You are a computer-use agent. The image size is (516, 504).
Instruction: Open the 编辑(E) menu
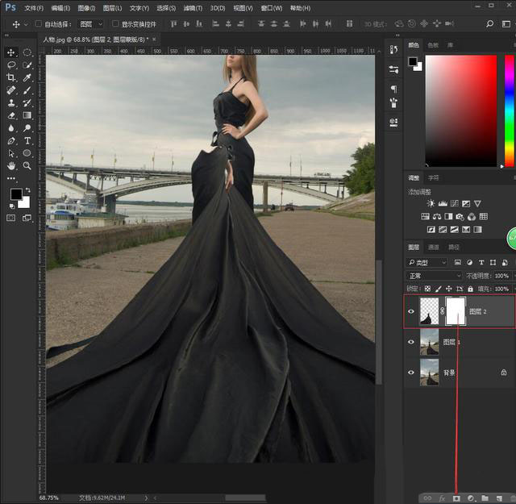click(x=60, y=8)
